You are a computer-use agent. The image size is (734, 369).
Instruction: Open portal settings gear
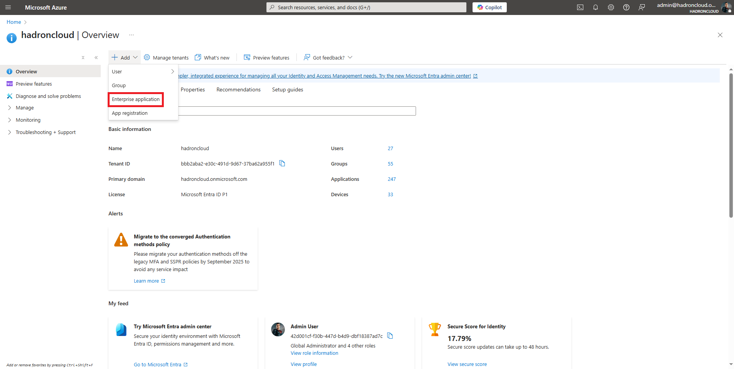pos(611,7)
